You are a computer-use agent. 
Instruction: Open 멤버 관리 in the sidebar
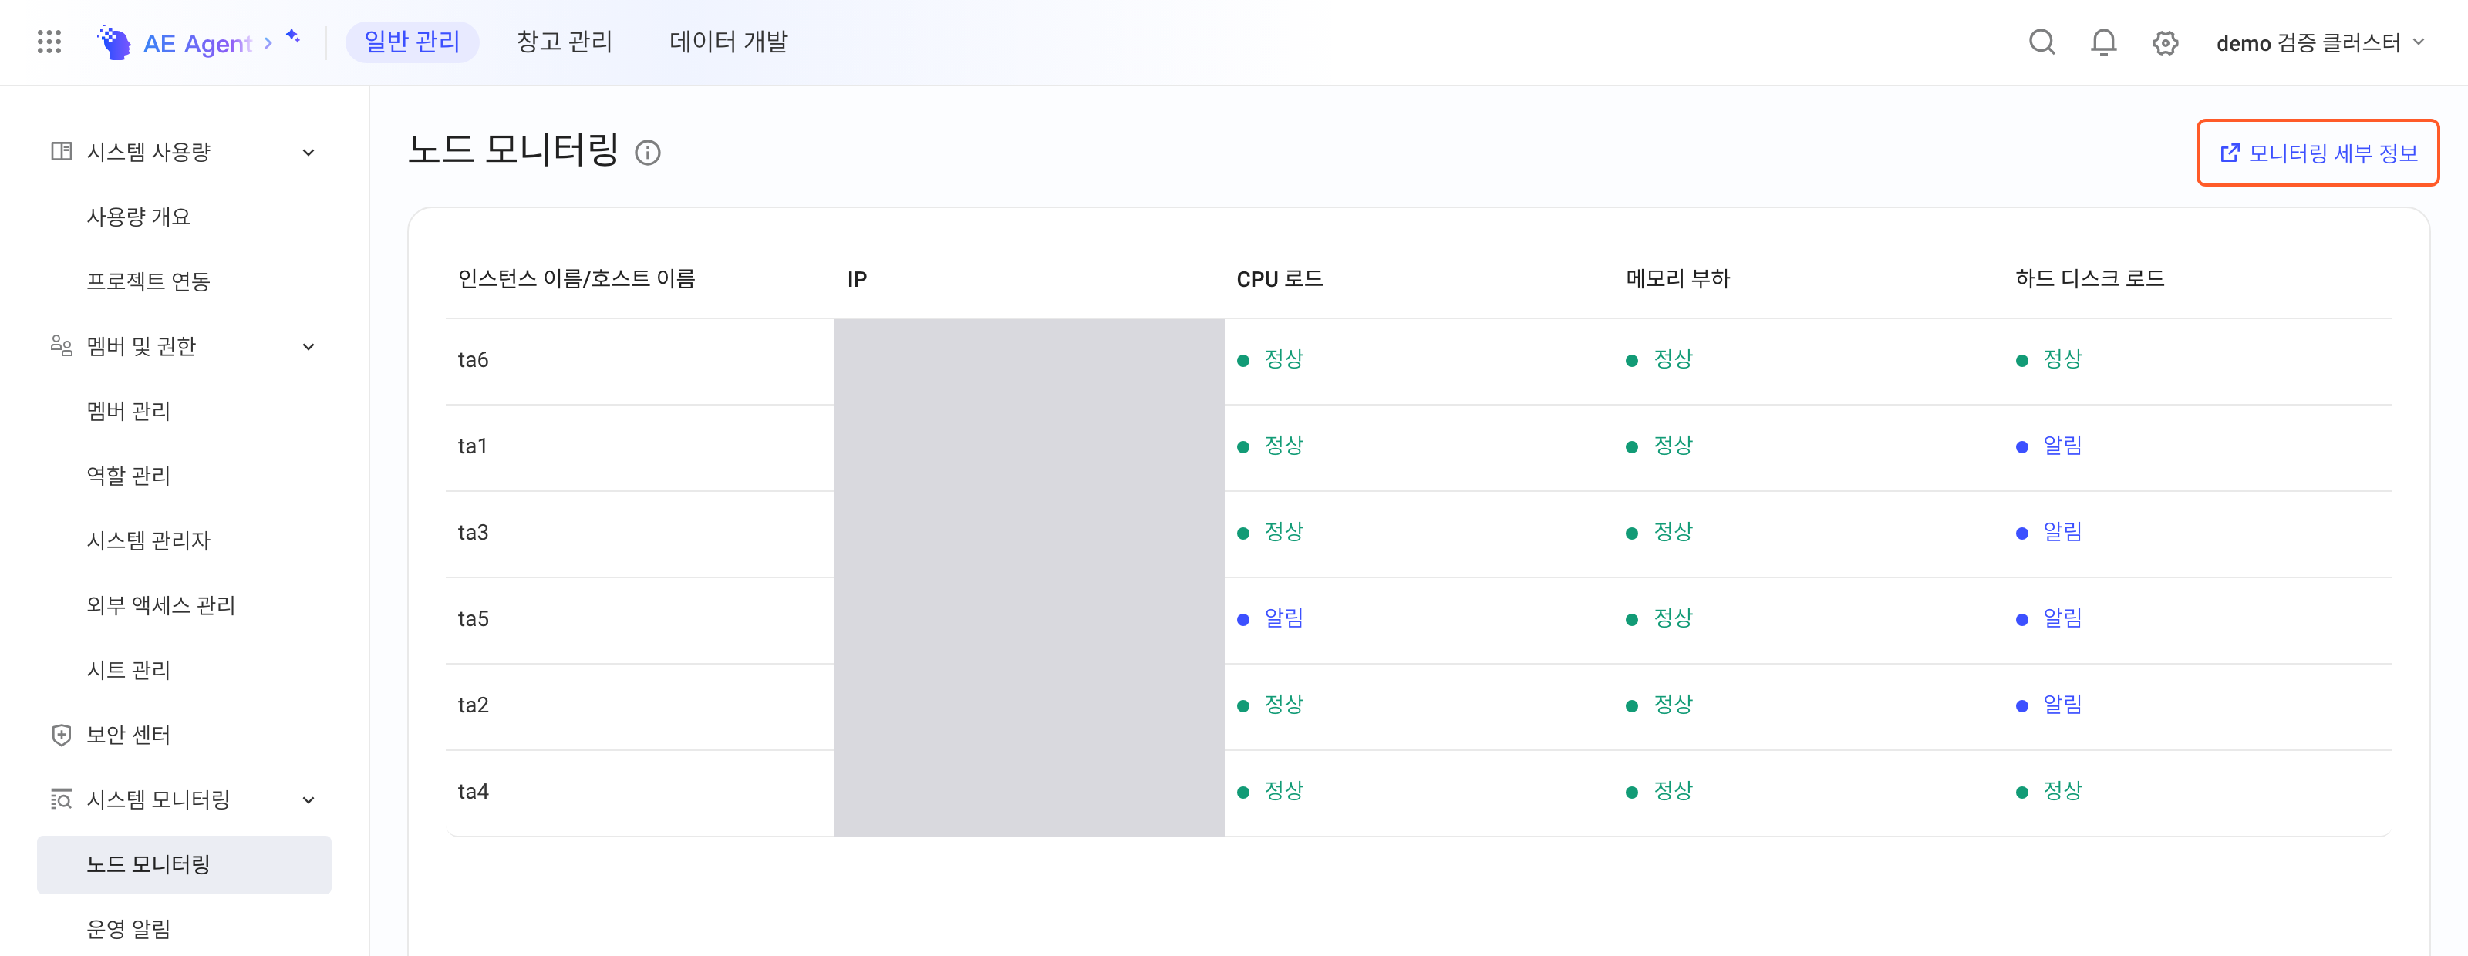coord(128,411)
